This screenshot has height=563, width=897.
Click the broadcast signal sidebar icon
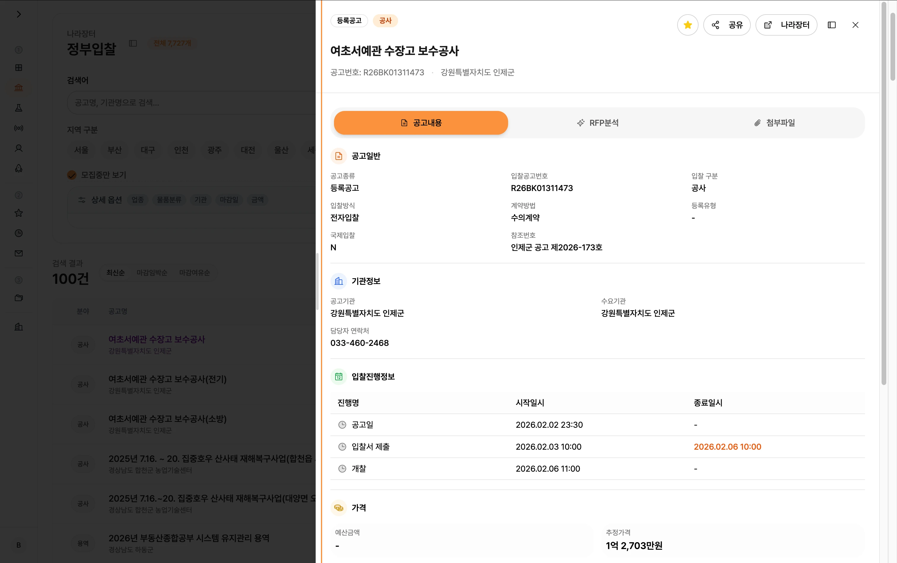(19, 128)
